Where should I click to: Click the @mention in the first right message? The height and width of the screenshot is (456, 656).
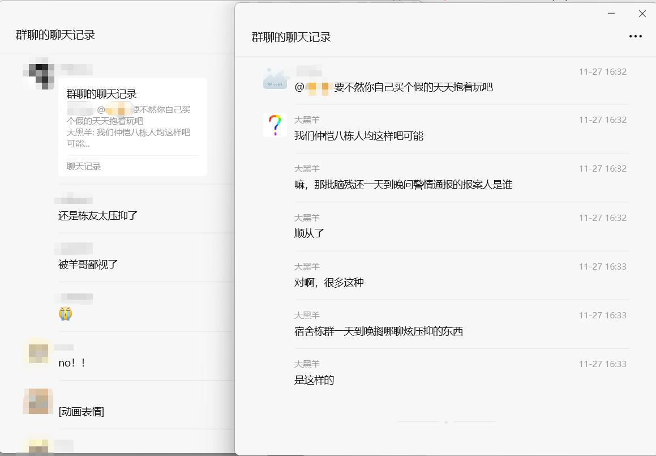point(312,87)
